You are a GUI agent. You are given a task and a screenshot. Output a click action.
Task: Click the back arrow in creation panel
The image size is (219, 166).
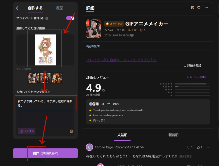[17, 8]
